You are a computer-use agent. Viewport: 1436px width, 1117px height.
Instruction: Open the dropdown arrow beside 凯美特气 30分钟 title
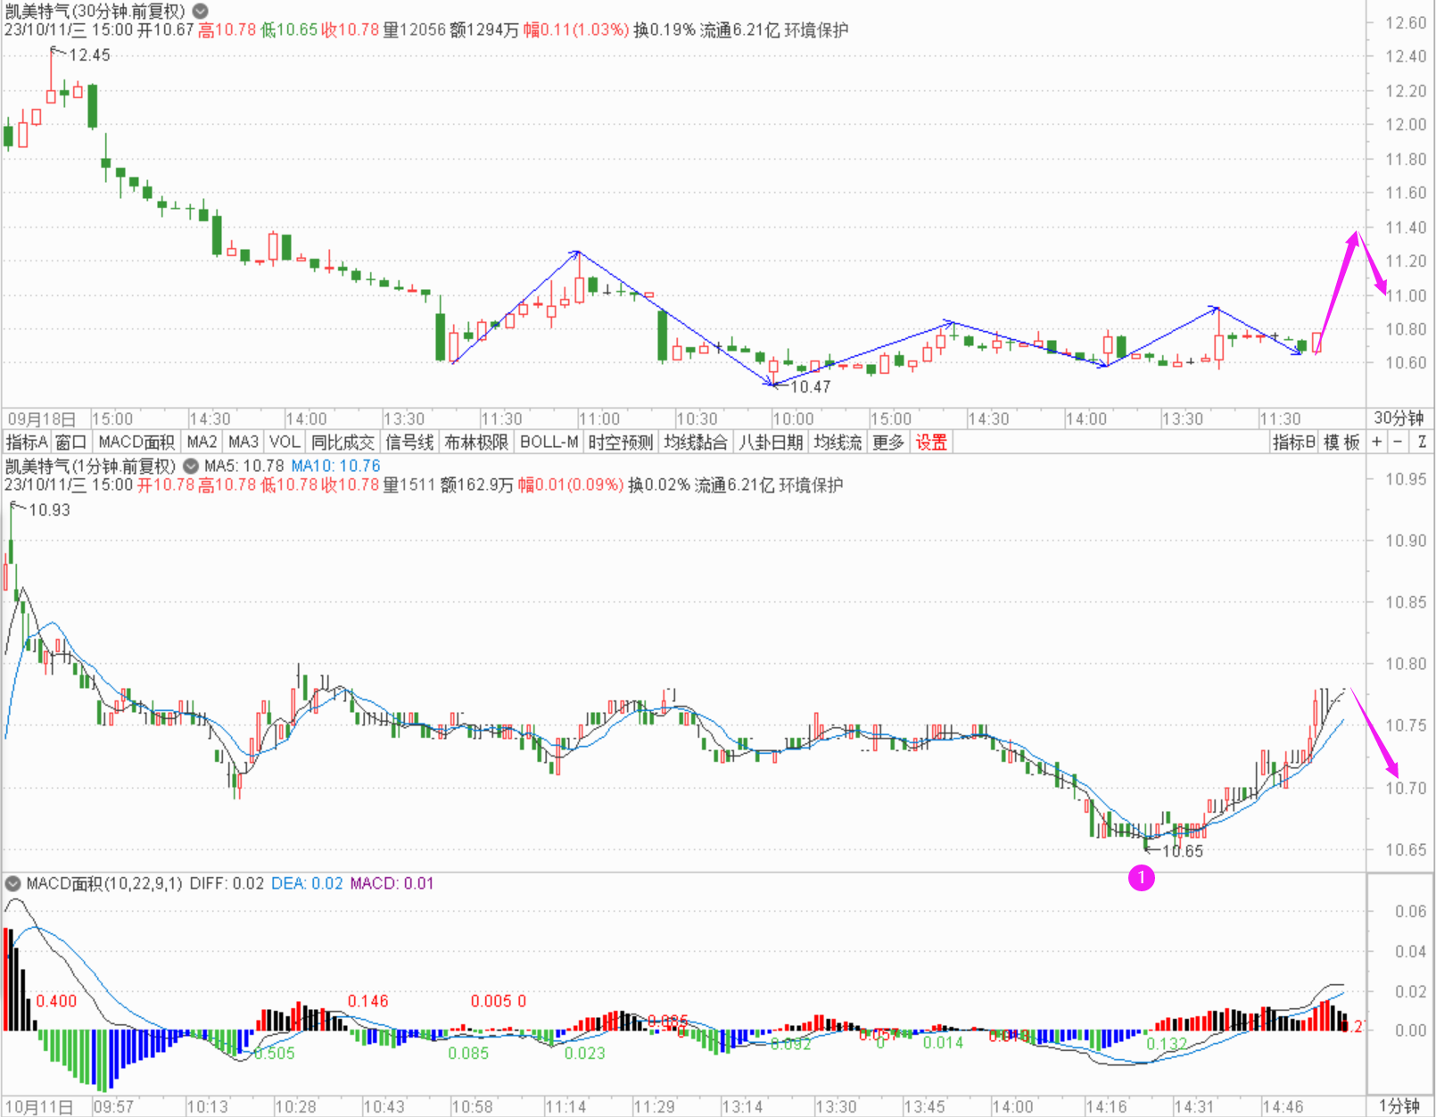[201, 12]
